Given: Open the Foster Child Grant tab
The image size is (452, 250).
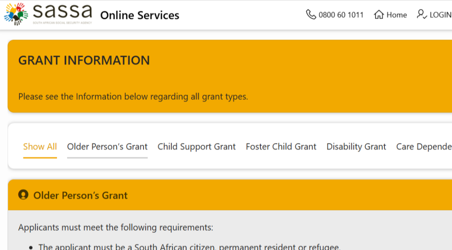Looking at the screenshot, I should (281, 147).
